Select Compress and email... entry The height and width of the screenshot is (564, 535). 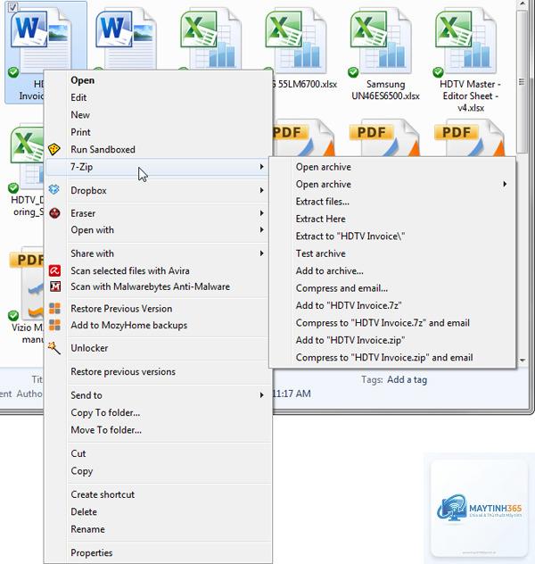(x=392, y=287)
